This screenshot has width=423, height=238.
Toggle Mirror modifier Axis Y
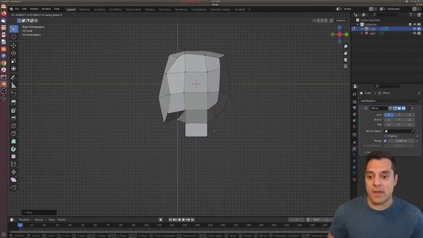click(399, 115)
